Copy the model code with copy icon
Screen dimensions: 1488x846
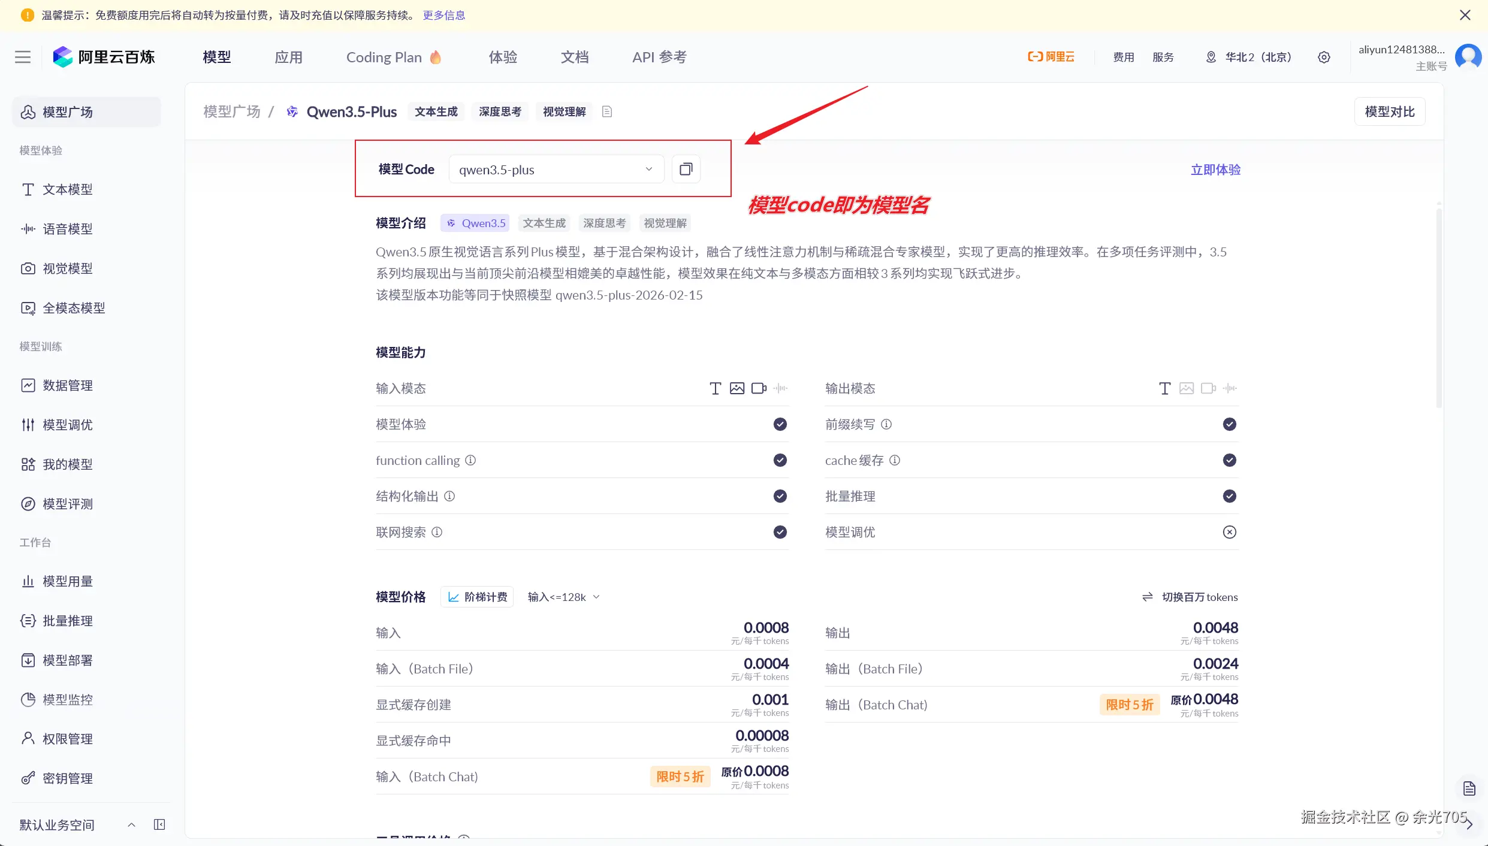coord(686,170)
